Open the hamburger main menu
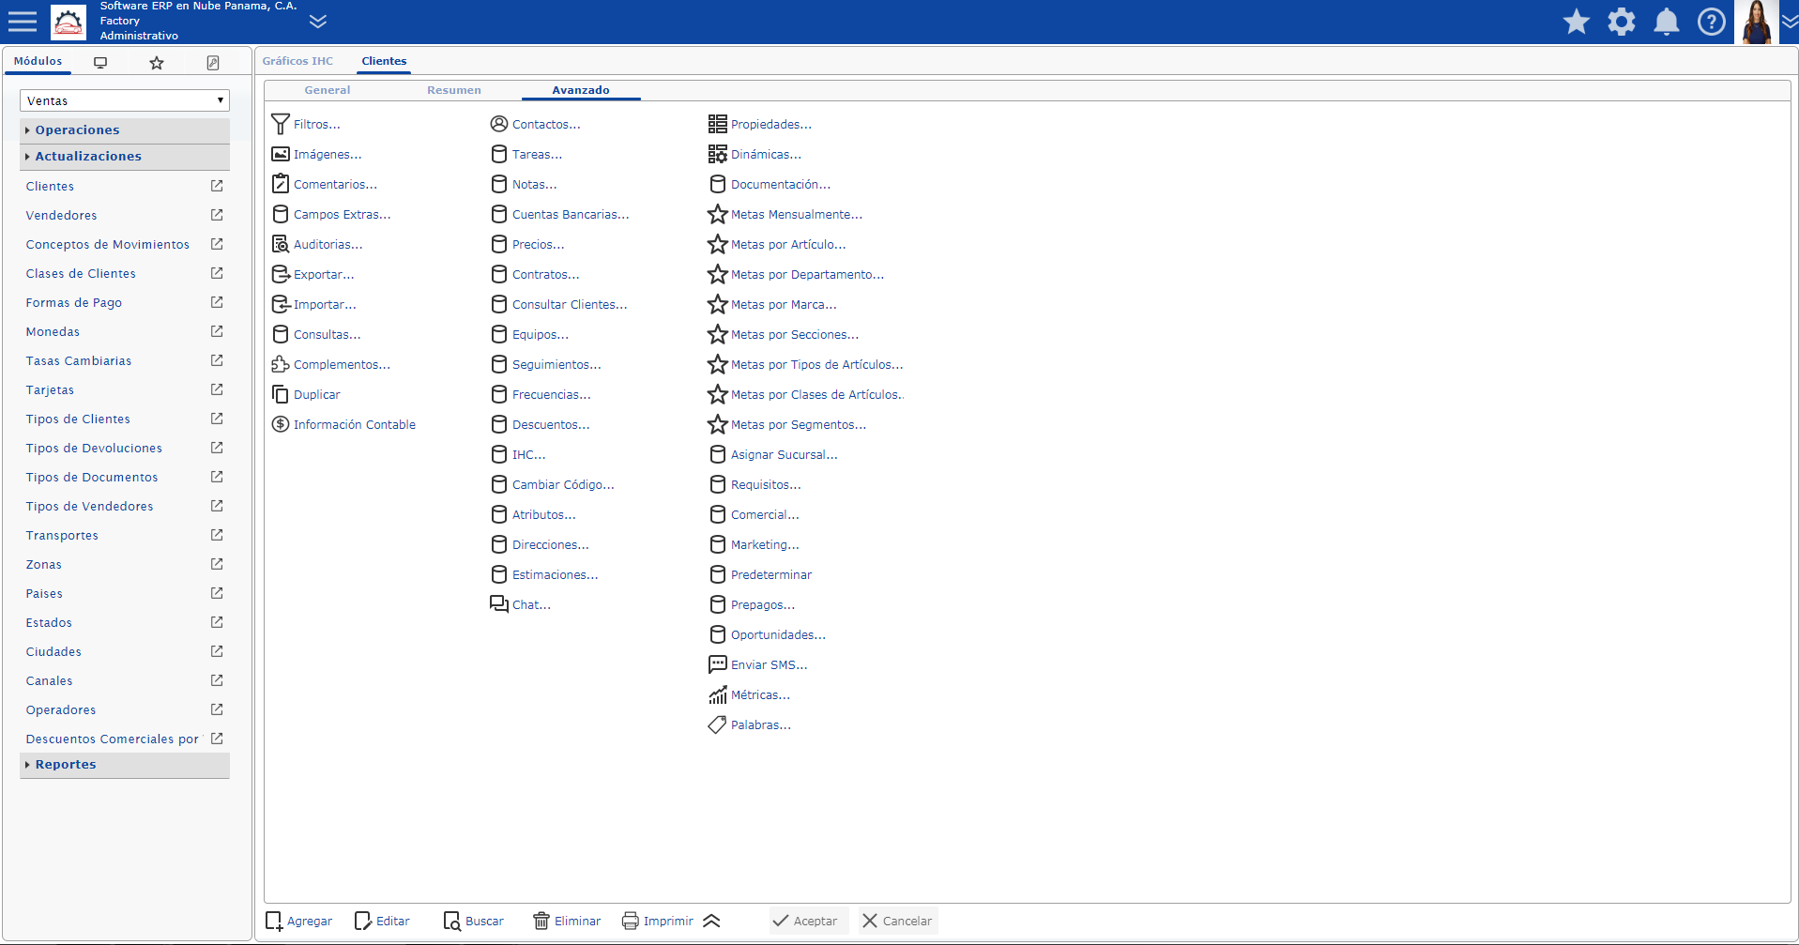Image resolution: width=1799 pixels, height=945 pixels. click(x=23, y=22)
